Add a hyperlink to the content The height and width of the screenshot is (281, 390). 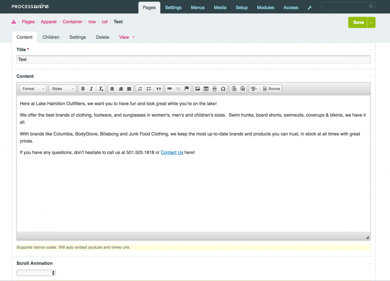[169, 88]
